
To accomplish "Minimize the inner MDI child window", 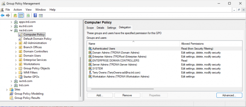I will (x=234, y=10).
